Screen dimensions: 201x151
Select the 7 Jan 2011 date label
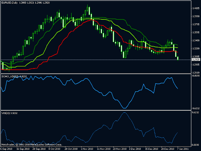point(183,149)
